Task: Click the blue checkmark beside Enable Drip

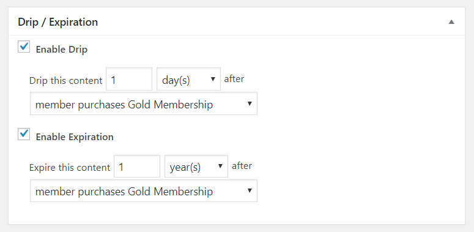Action: coord(24,47)
